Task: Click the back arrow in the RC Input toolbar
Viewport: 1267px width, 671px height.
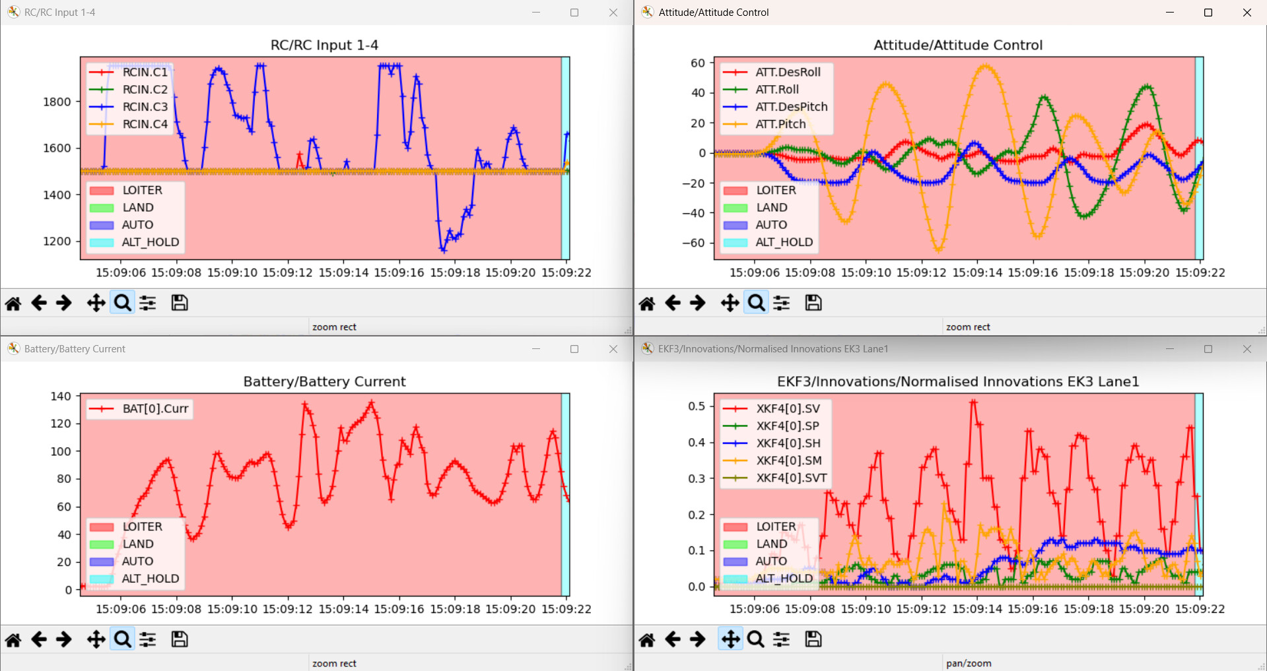Action: point(39,304)
